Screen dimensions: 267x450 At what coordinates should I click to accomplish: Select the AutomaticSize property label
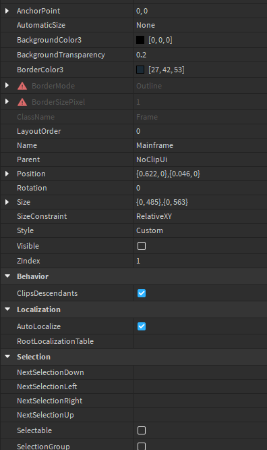coord(41,25)
